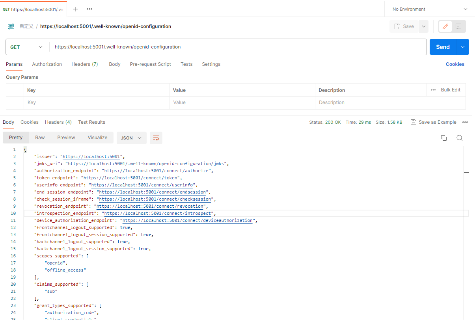This screenshot has width=475, height=322.
Task: Select the Raw response view
Action: click(40, 138)
